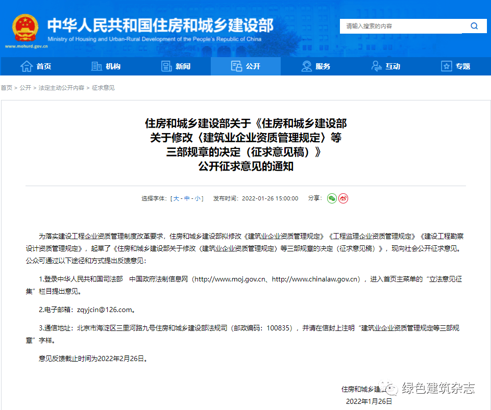Viewport: 491px width, 410px height.
Task: Open the 专题 nav menu item
Action: [456, 66]
